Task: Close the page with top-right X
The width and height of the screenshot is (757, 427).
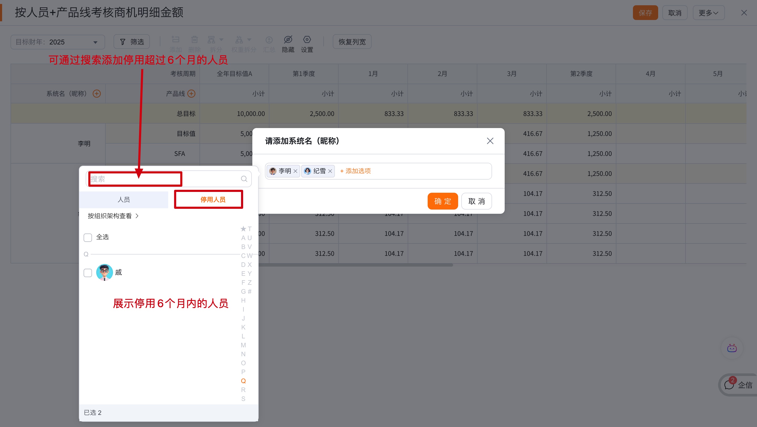Action: 744,13
